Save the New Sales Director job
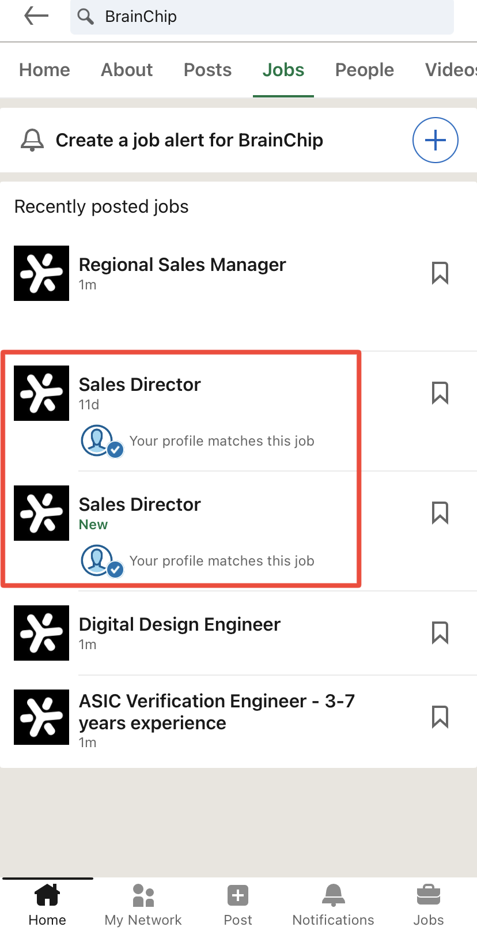Screen dimensions: 477x942 coord(440,513)
